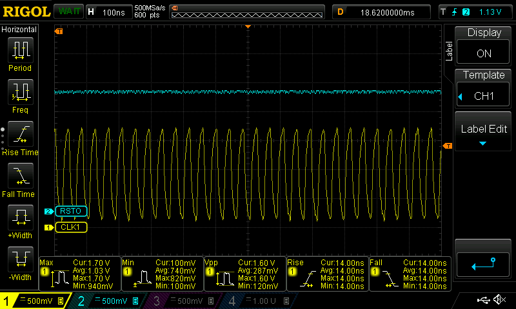Click the D 18.6200000ms delay field
Screen dimensions: 516x309
[381, 12]
